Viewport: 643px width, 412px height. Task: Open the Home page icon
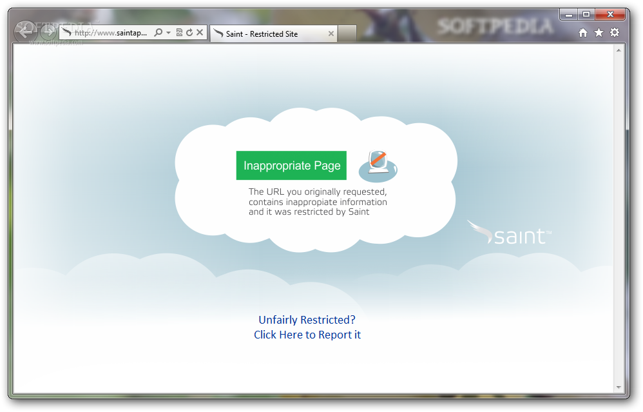pyautogui.click(x=582, y=33)
